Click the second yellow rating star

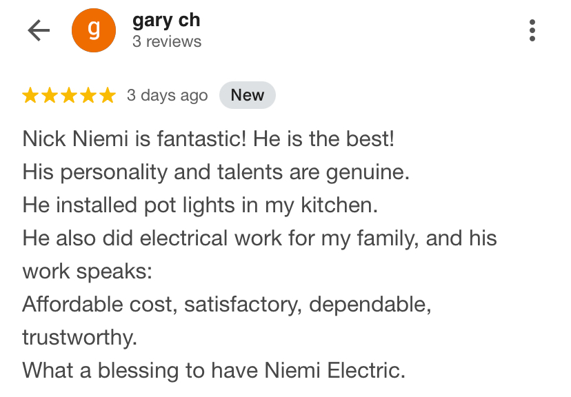pos(50,96)
